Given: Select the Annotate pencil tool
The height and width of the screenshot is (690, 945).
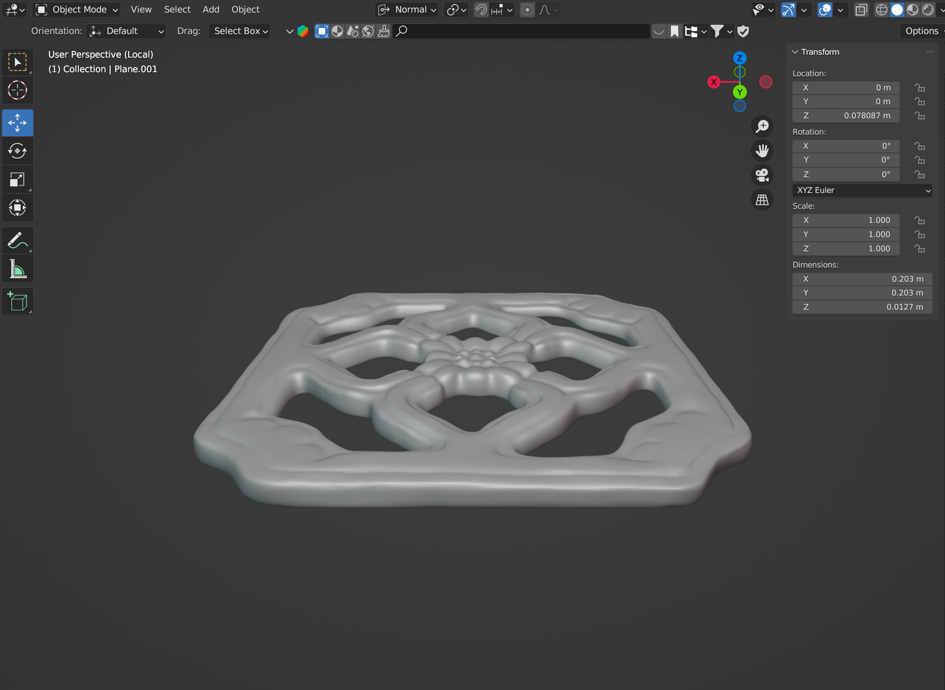Looking at the screenshot, I should pyautogui.click(x=17, y=241).
